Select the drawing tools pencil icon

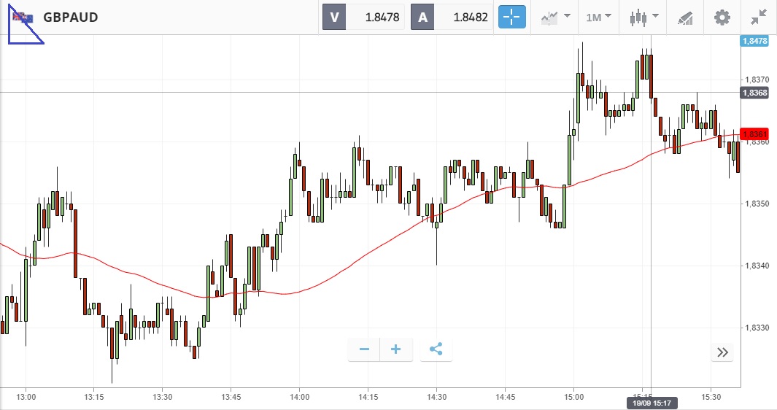click(x=684, y=17)
